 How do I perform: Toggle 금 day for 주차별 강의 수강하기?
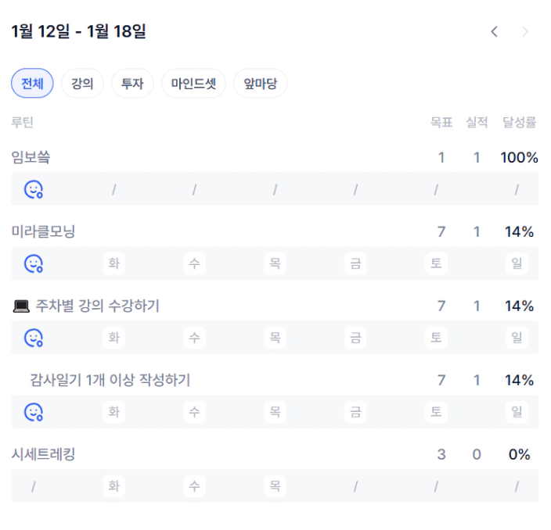(x=355, y=338)
